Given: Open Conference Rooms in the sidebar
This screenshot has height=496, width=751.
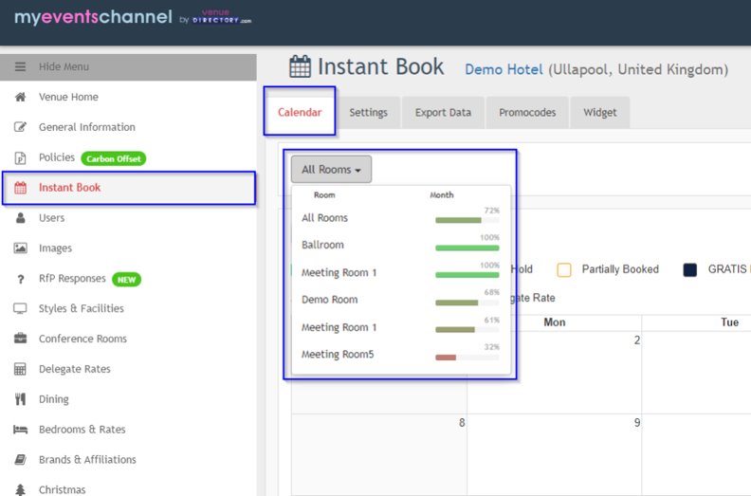Looking at the screenshot, I should 82,339.
